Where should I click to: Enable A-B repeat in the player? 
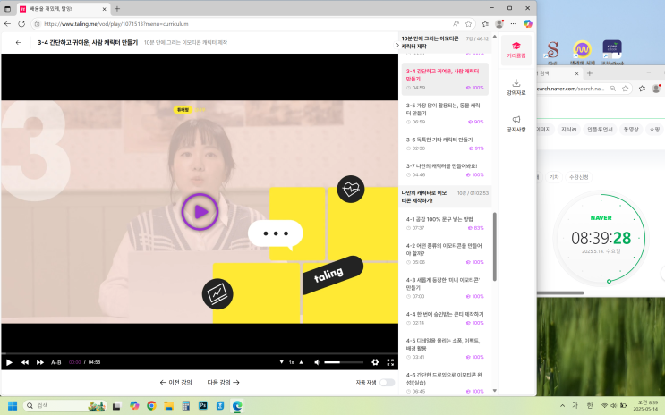pyautogui.click(x=56, y=362)
